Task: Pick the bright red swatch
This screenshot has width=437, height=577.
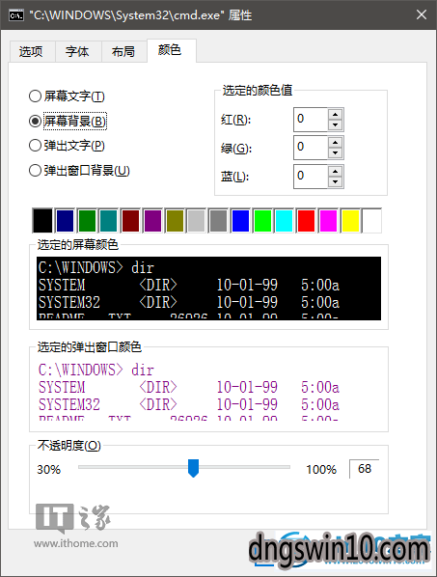Action: click(x=307, y=220)
